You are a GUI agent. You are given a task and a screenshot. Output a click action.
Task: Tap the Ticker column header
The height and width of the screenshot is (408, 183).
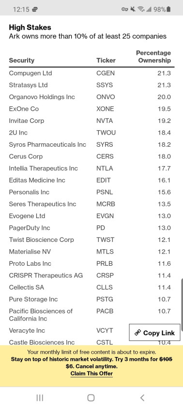tap(106, 60)
